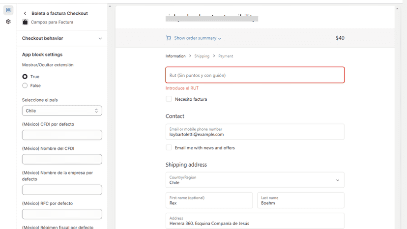The width and height of the screenshot is (407, 229).
Task: Click the cart icon in order summary bar
Action: tap(169, 38)
